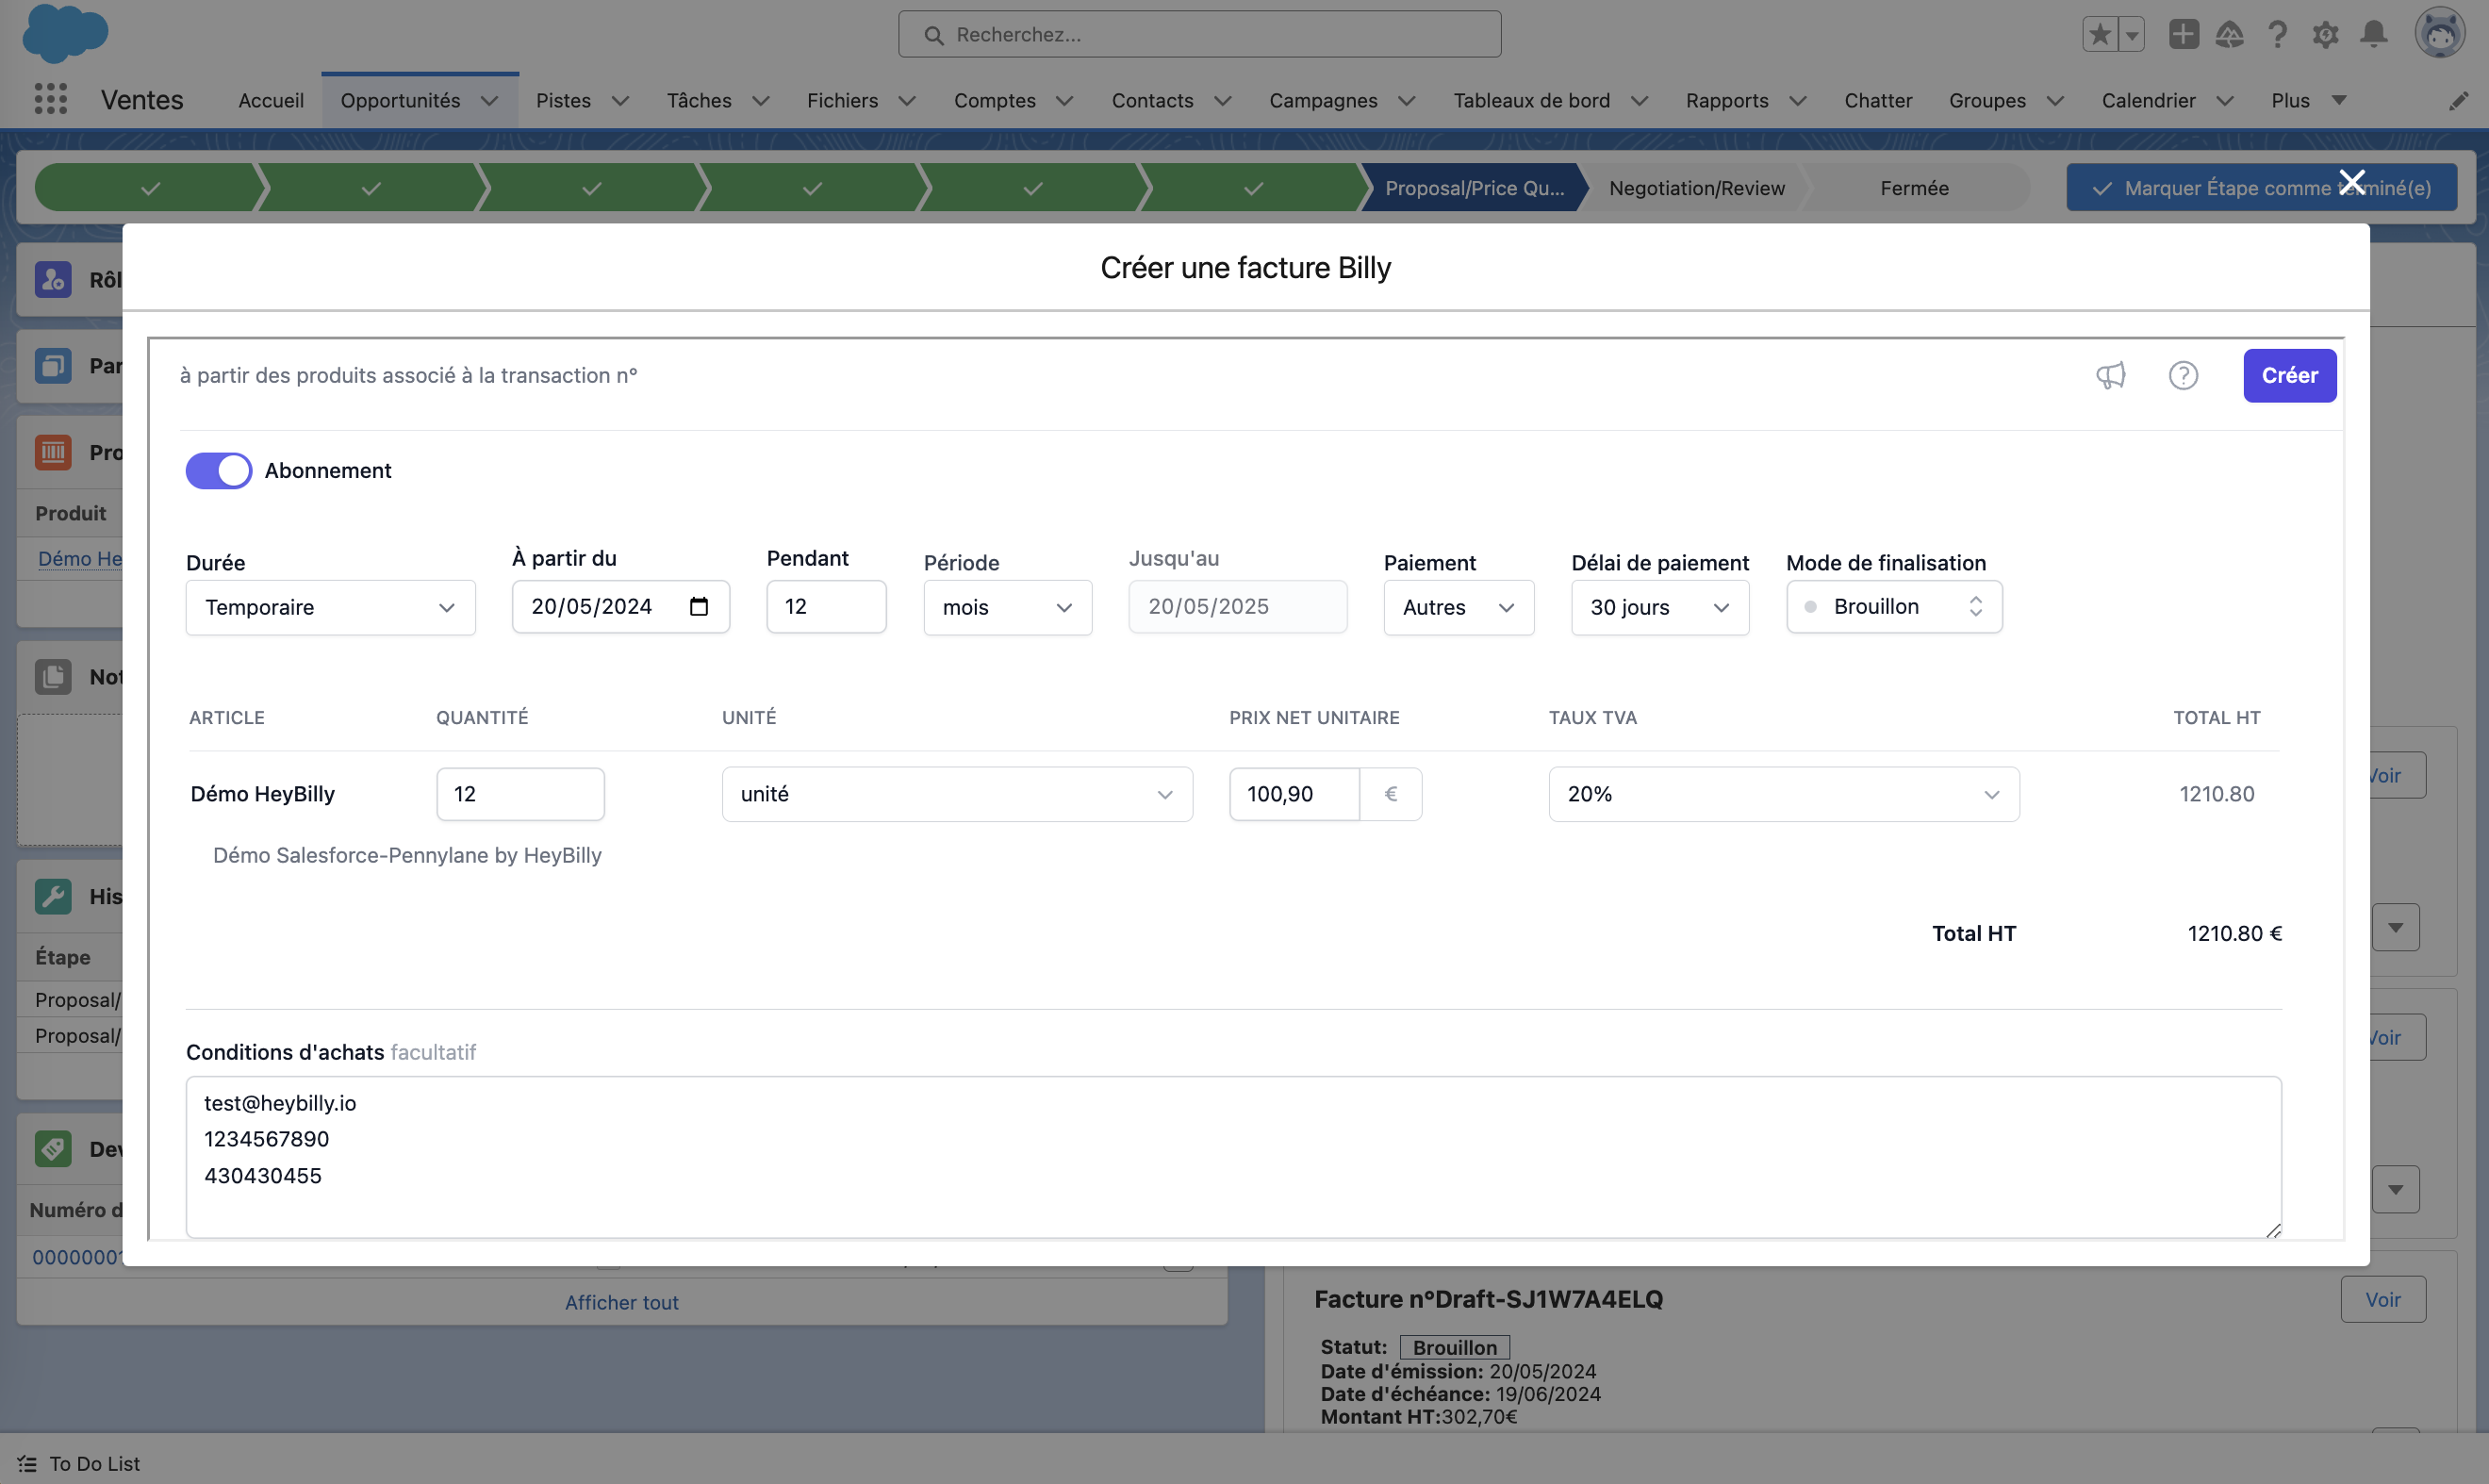Open the Rapports tab
The width and height of the screenshot is (2489, 1484).
1727,100
